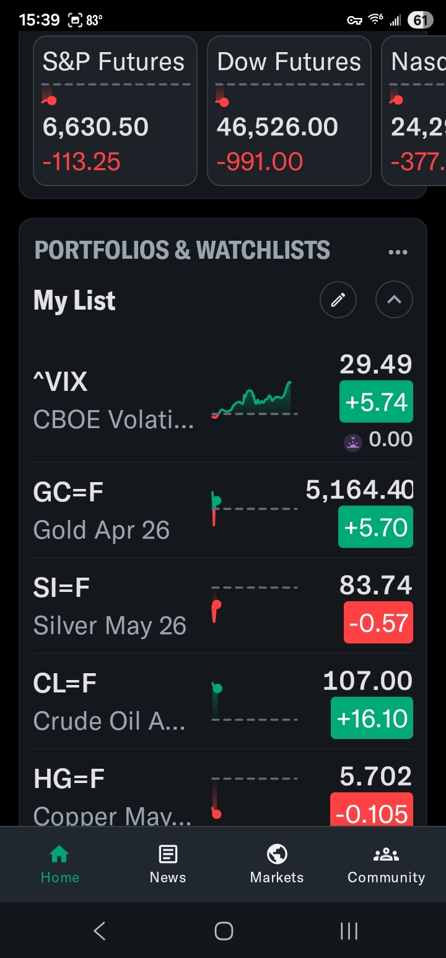Select the HG=F Copper row
Image resolution: width=446 pixels, height=958 pixels.
click(111, 795)
